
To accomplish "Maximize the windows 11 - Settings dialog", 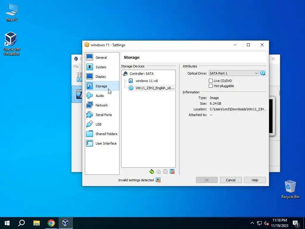I will coord(248,45).
